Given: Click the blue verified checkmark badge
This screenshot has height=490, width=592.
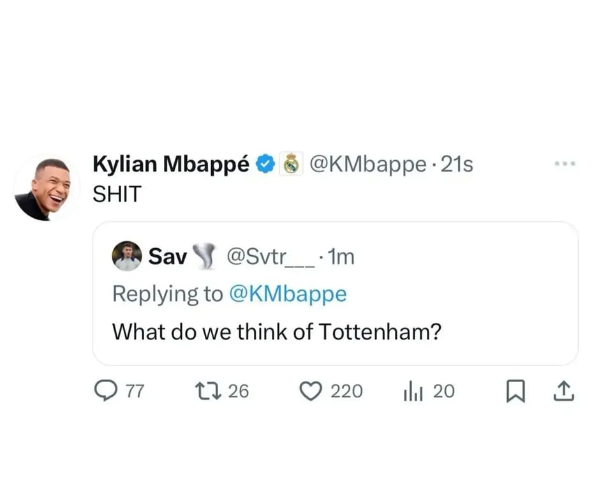Looking at the screenshot, I should tap(265, 165).
